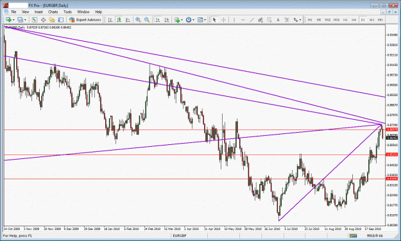This screenshot has height=241, width=401.
Task: Expand the Arrows tool dropdown arrow
Action: (300, 20)
